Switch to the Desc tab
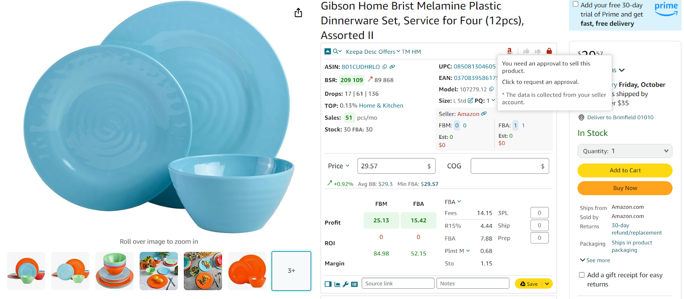Viewport: 684px width, 299px height. [x=370, y=52]
